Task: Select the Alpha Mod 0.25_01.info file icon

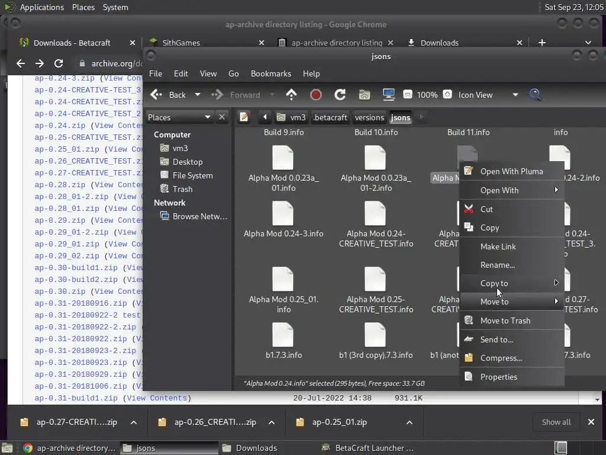Action: (x=283, y=280)
